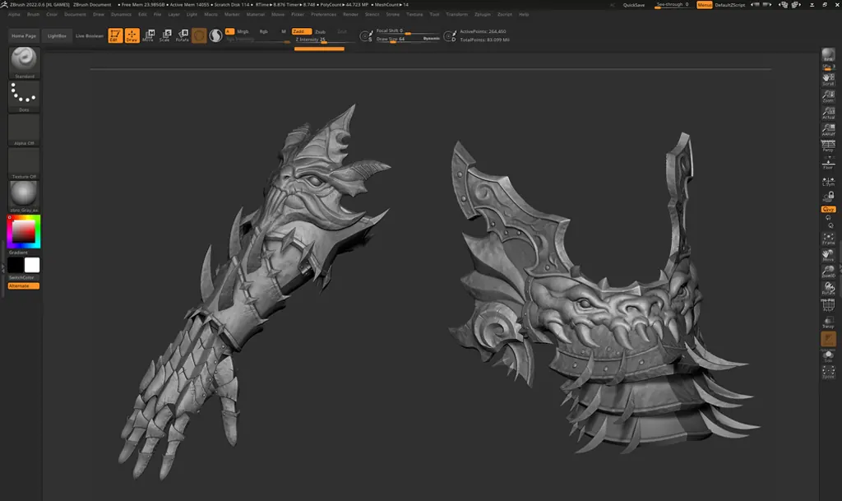Click the Xpose icon
The image size is (842, 501).
point(828,372)
